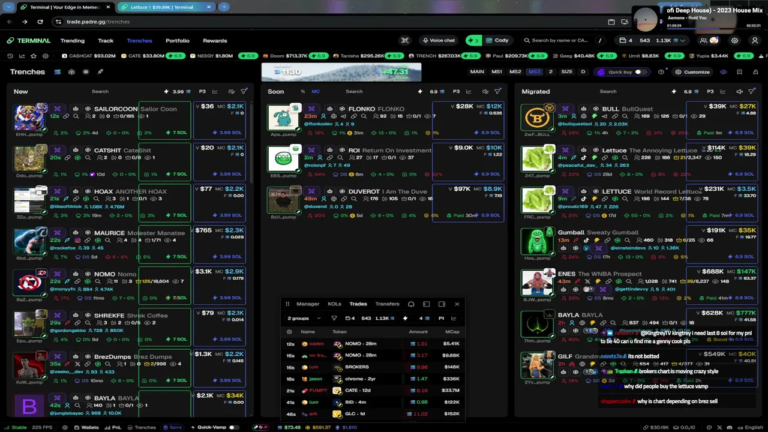Click the bell icon in Trades panel

411,304
